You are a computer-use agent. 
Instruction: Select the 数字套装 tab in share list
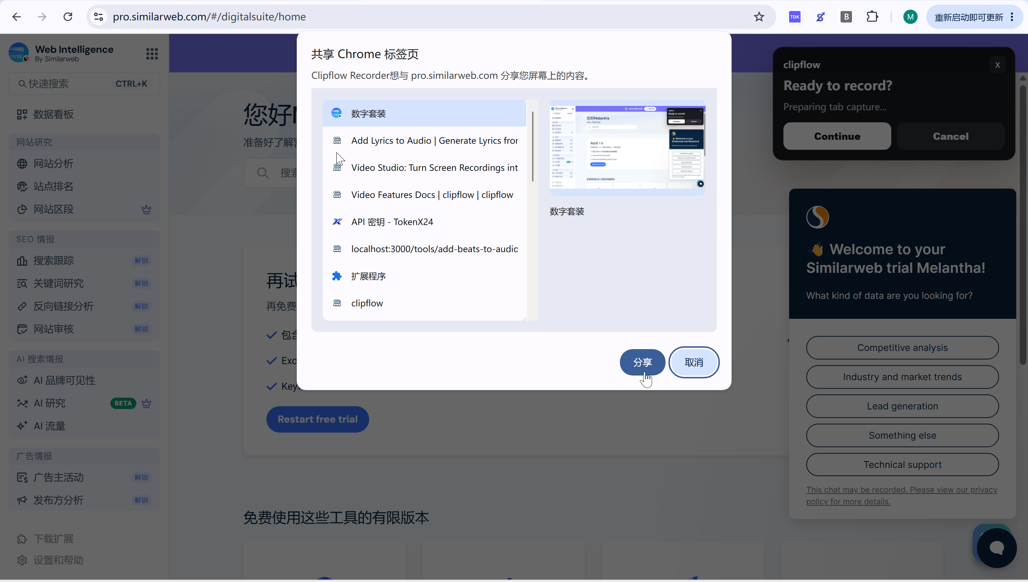tap(424, 113)
